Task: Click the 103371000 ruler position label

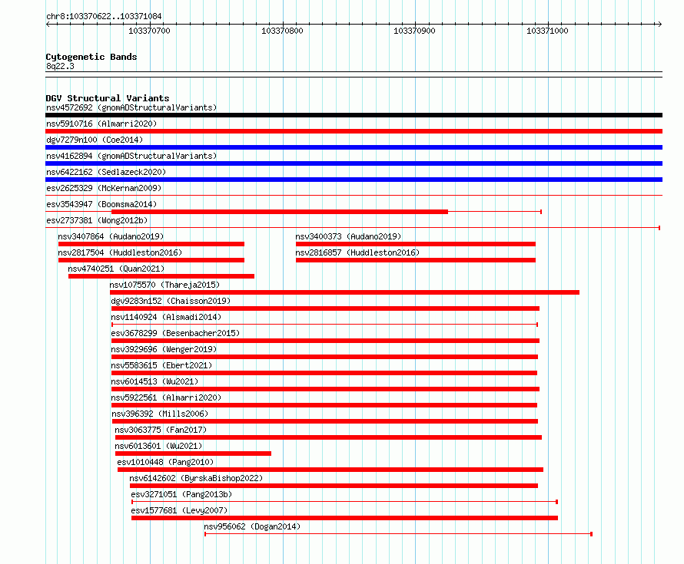Action: point(547,31)
